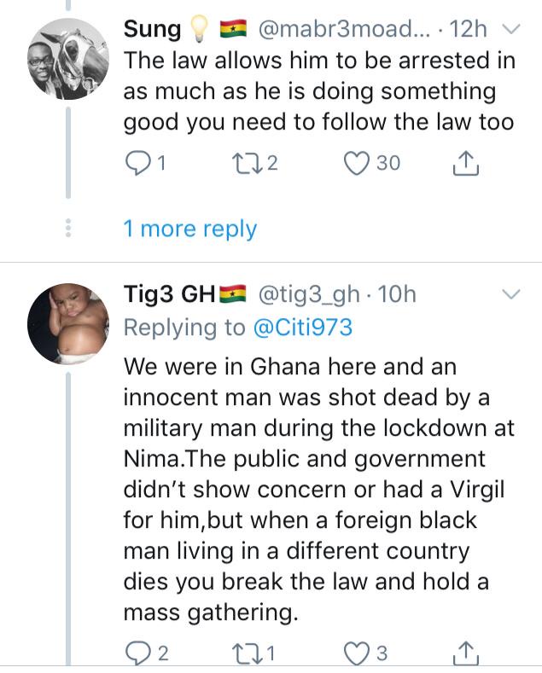
Task: Reply to Sung's tweet
Action: point(137,163)
